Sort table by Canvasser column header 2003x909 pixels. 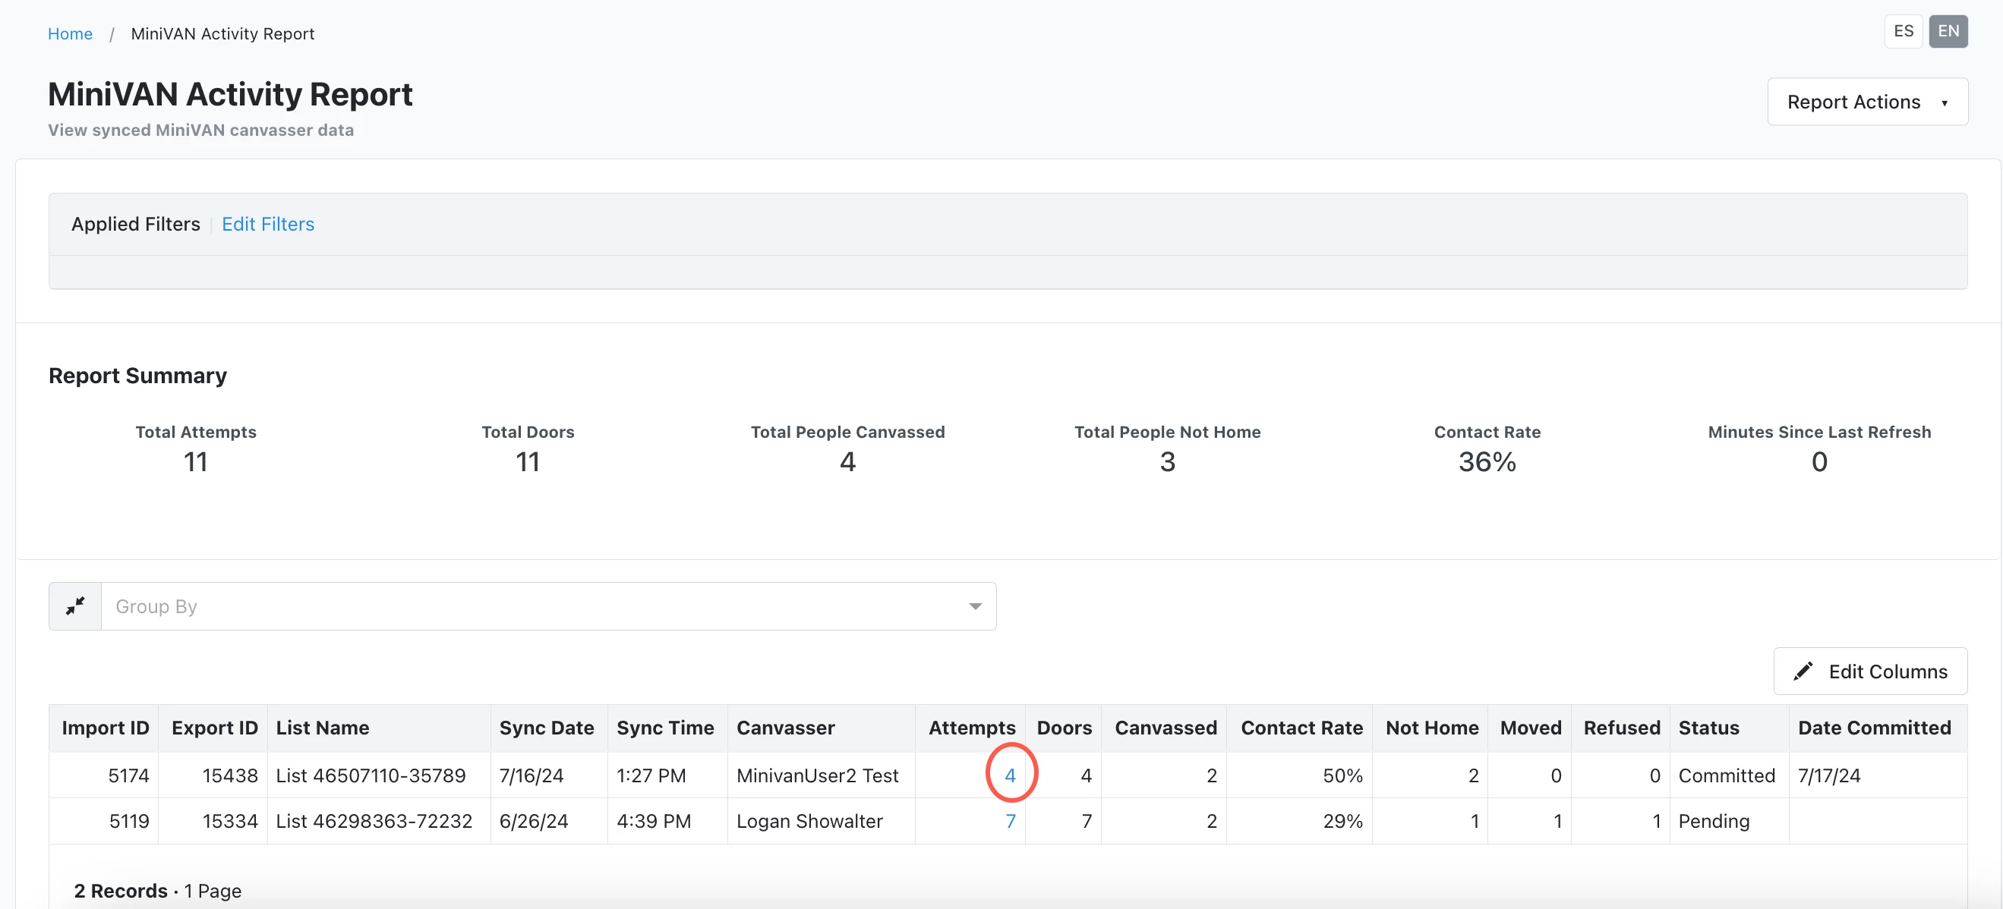[785, 728]
